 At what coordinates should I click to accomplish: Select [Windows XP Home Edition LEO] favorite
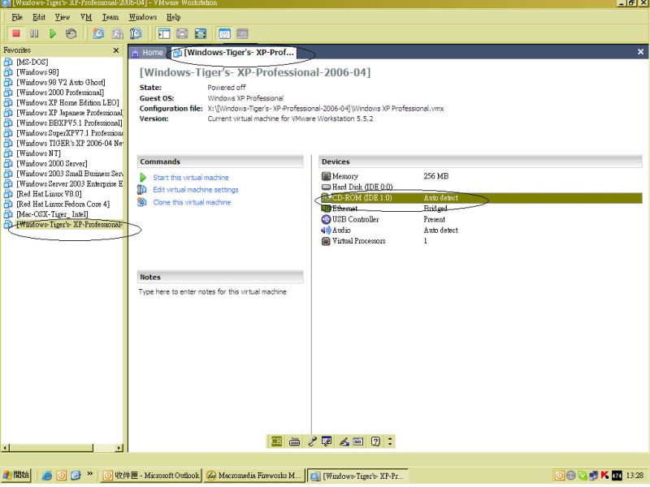point(67,103)
